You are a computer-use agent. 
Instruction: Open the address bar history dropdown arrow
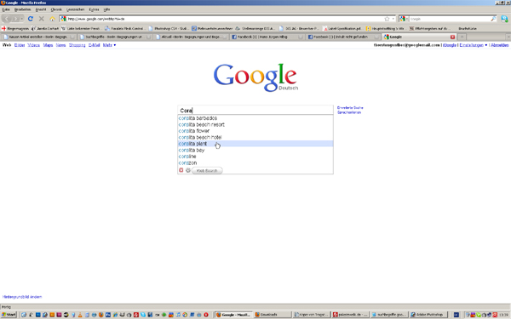[x=393, y=19]
